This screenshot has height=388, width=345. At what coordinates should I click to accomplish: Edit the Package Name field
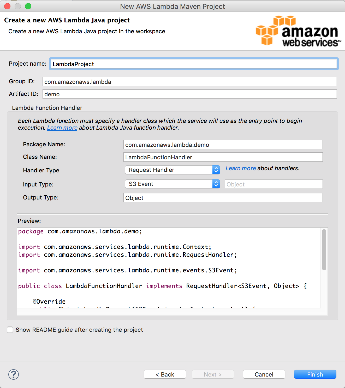point(223,145)
